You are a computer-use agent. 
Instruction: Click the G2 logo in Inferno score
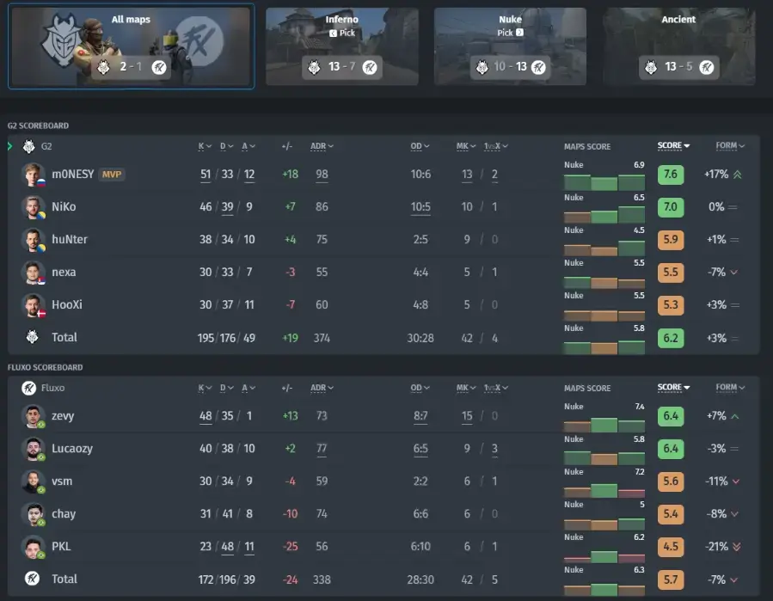coord(314,66)
